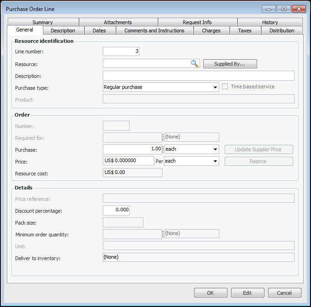Open the Taxes tab
The width and height of the screenshot is (311, 307).
coord(245,31)
